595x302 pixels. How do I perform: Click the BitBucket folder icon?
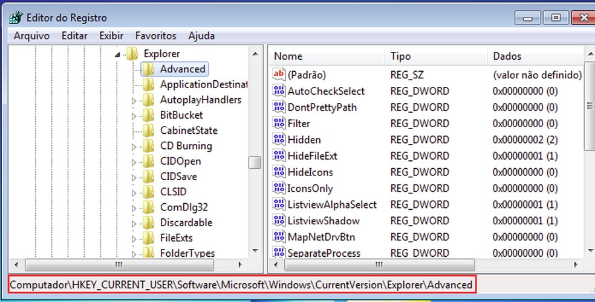(x=148, y=115)
